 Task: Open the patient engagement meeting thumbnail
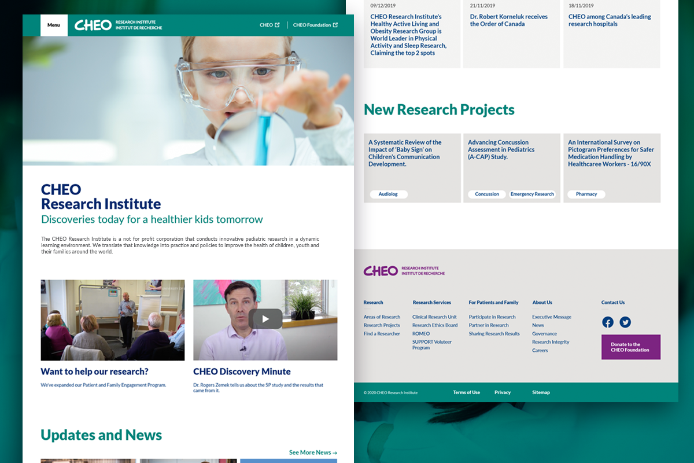pos(113,320)
